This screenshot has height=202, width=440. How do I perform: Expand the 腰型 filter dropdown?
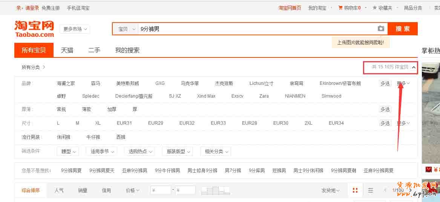point(68,151)
